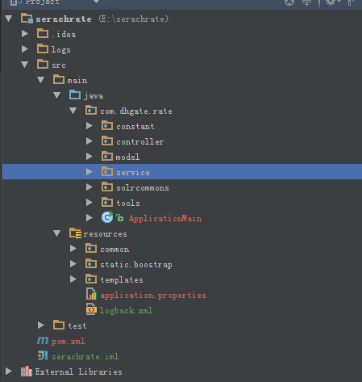The image size is (362, 382).
Task: Click the scroll from source target icon
Action: tap(289, 2)
